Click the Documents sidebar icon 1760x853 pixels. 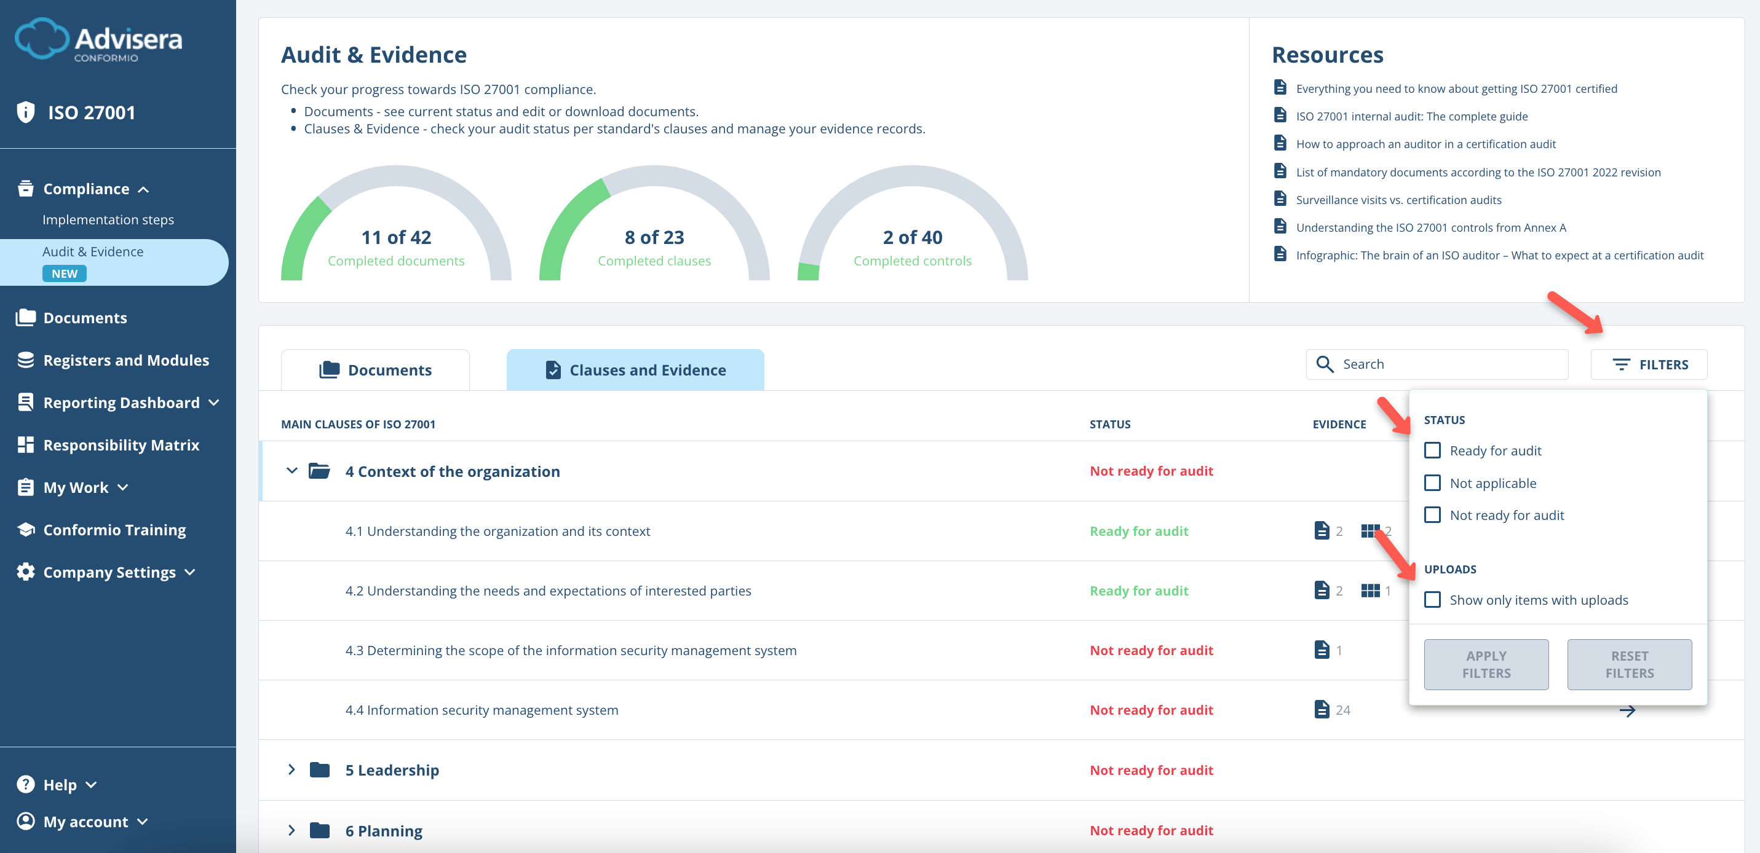(x=25, y=317)
